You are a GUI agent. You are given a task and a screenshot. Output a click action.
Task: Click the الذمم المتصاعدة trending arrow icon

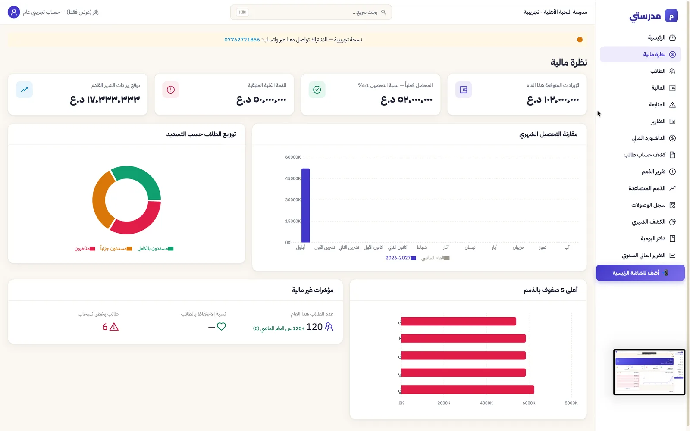coord(672,188)
